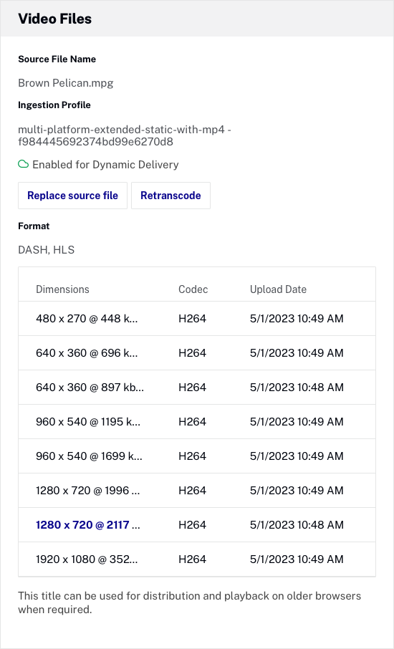Click upload date of 1280 x 720 @ 2117 row
394x649 pixels.
[x=297, y=525]
